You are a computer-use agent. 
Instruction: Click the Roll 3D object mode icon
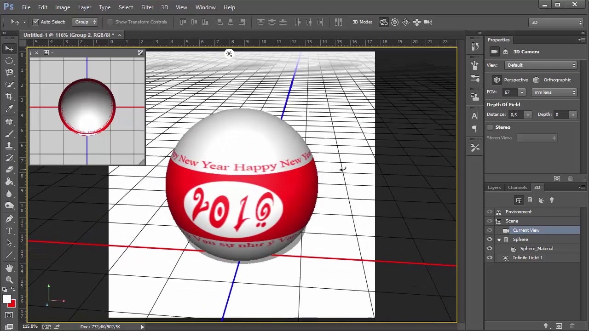pos(395,22)
